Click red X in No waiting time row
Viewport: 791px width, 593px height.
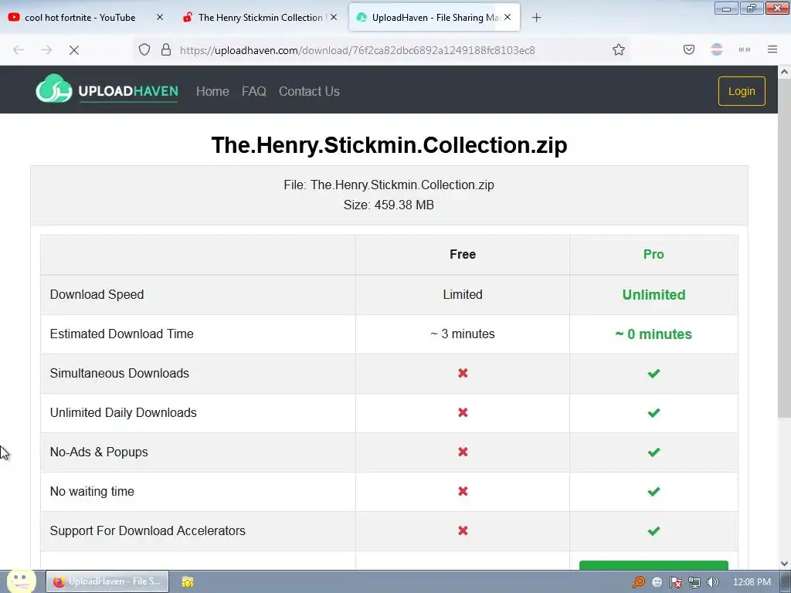tap(463, 491)
